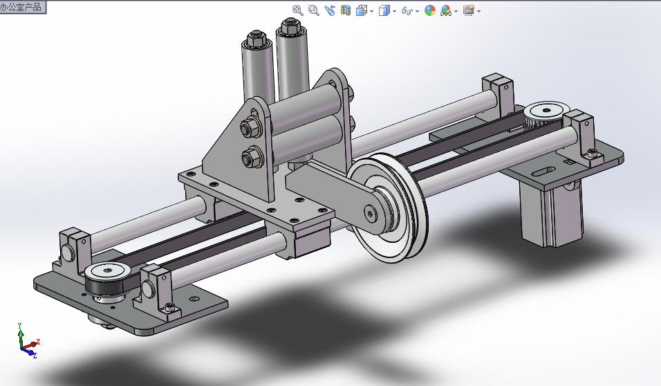This screenshot has width=661, height=386.
Task: Select the Zoom to Area tool
Action: pyautogui.click(x=314, y=10)
